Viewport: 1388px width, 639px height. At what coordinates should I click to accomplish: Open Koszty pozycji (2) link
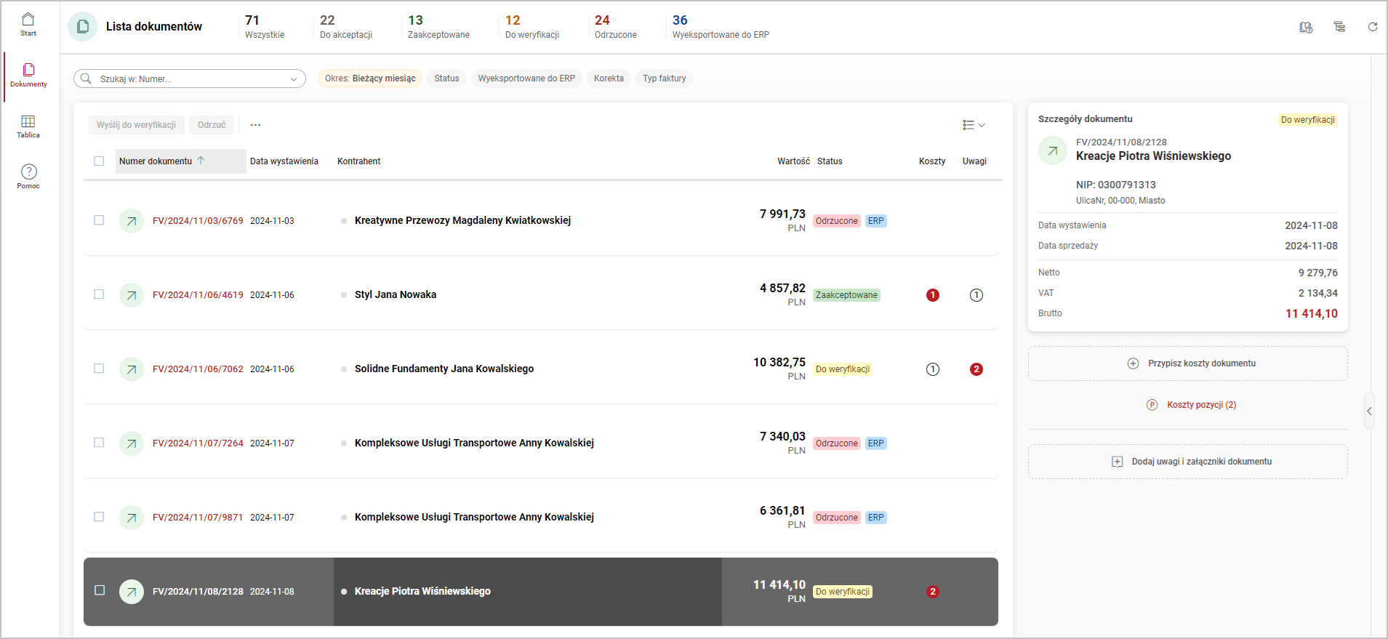click(1192, 405)
